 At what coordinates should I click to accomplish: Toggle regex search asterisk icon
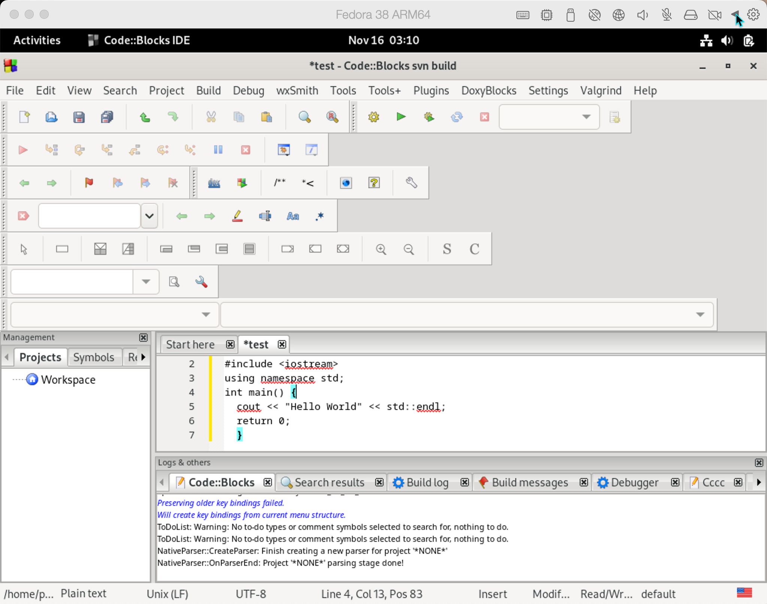319,216
